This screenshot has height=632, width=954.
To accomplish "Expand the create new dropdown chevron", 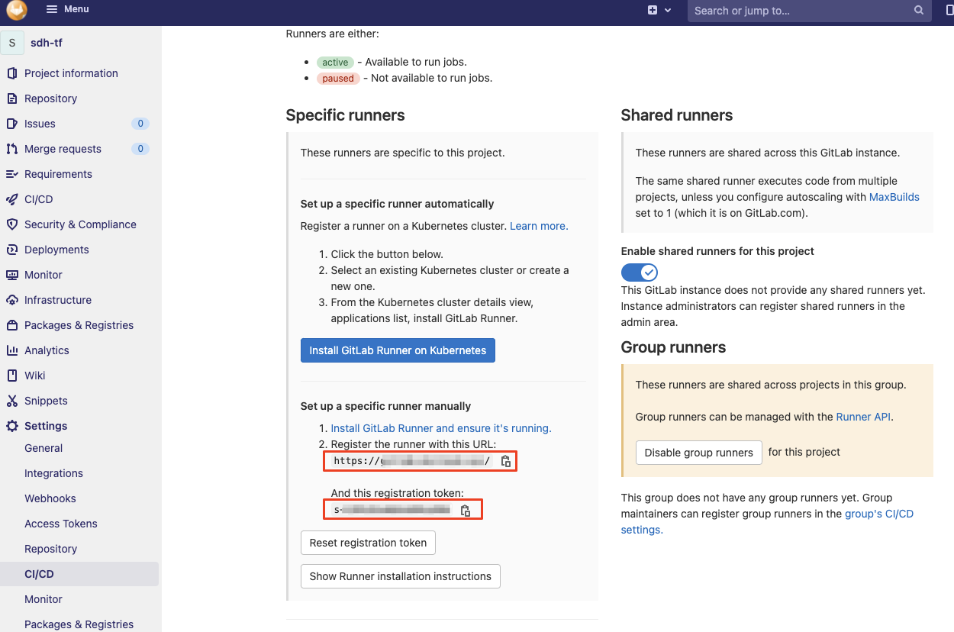I will click(x=669, y=11).
